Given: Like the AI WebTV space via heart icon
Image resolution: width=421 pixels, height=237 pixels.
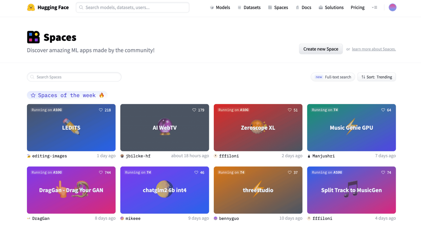Looking at the screenshot, I should (194, 110).
